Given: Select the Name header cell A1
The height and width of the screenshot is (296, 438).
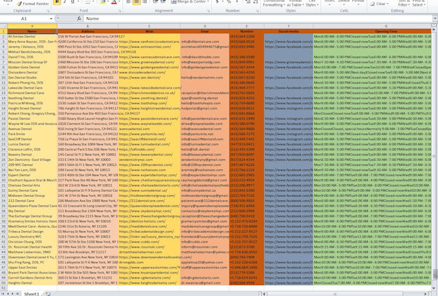Looking at the screenshot, I should (32, 32).
